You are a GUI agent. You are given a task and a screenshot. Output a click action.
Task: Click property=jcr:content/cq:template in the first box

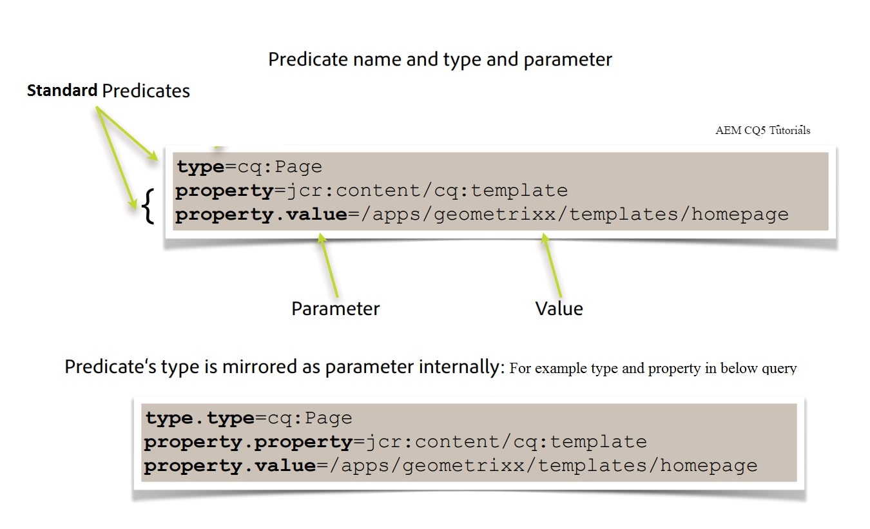(371, 190)
